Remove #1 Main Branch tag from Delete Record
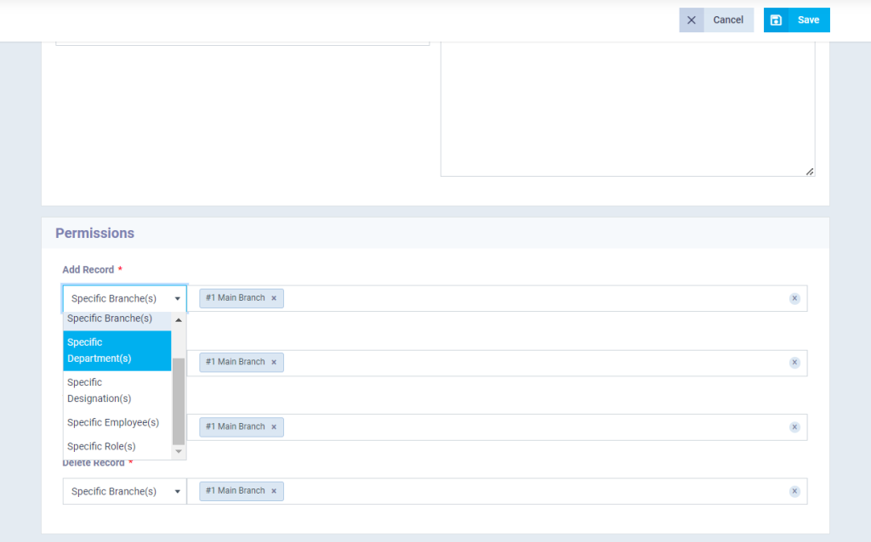871x542 pixels. pos(274,491)
